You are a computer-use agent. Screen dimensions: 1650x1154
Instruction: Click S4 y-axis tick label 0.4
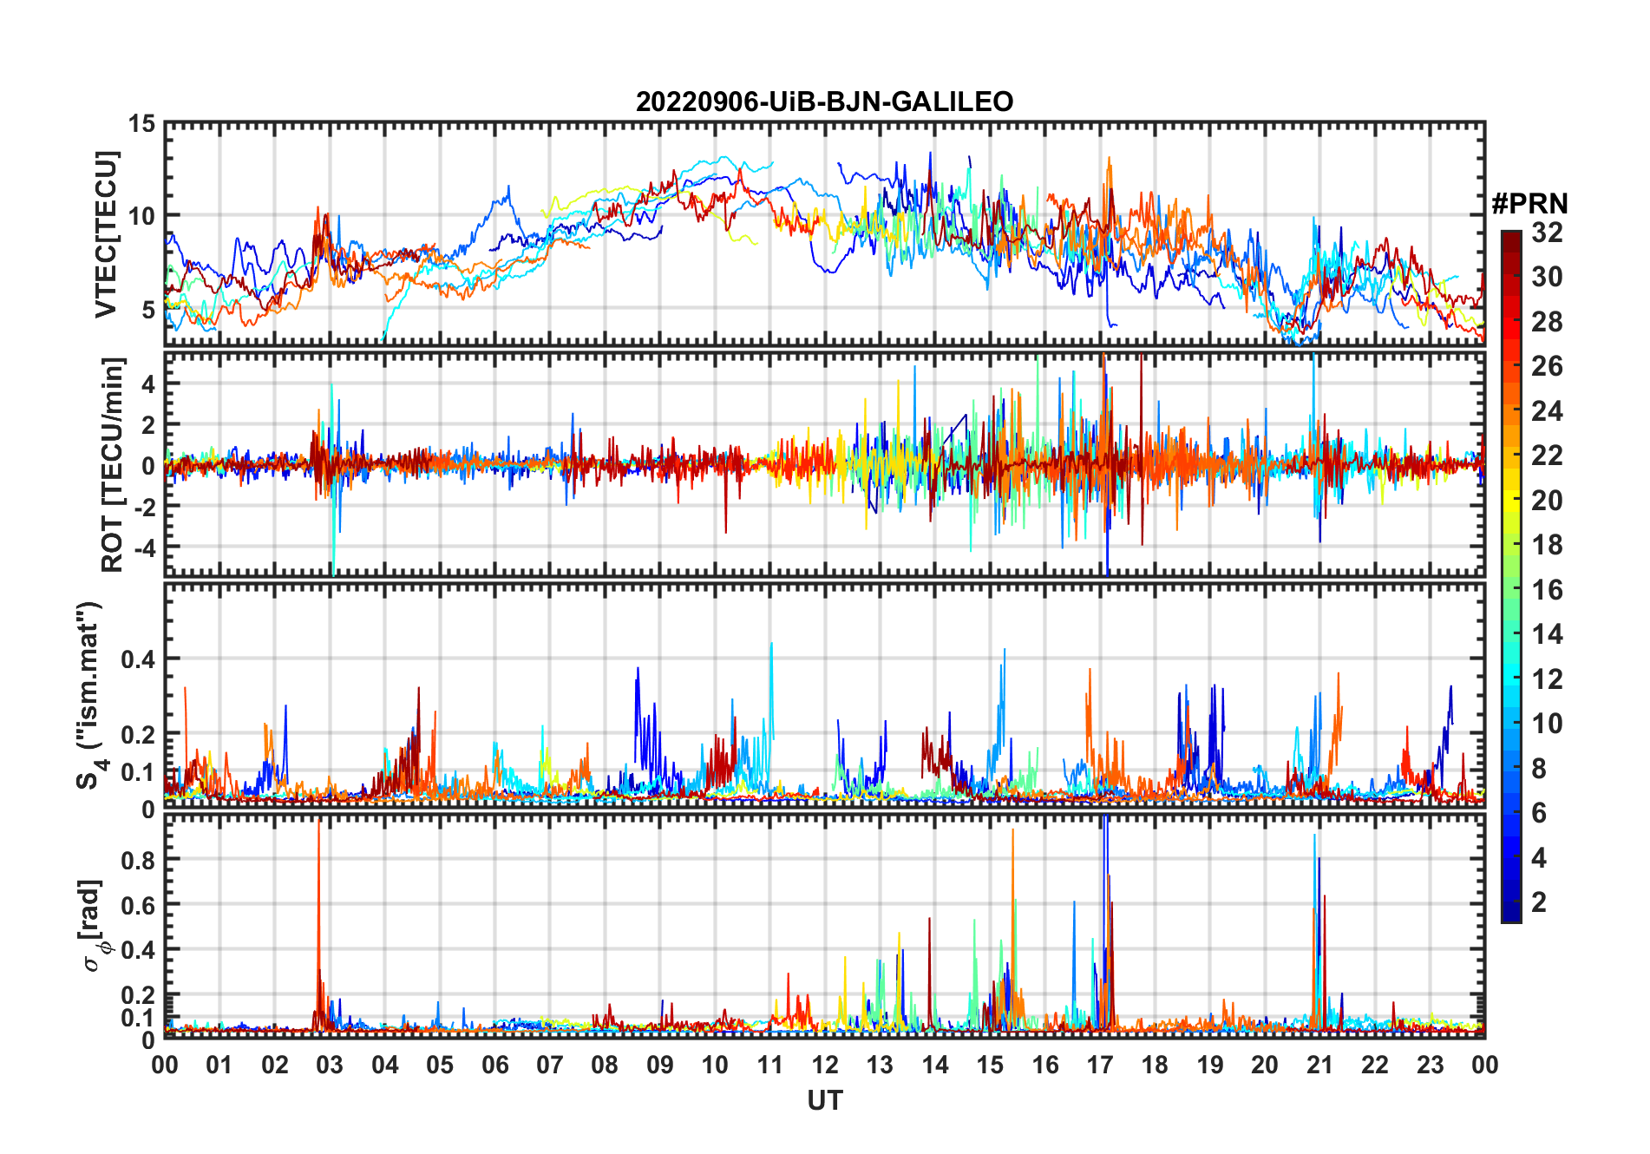(138, 659)
